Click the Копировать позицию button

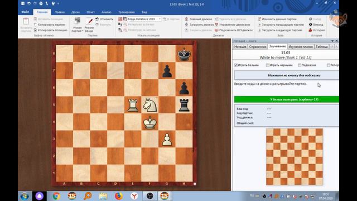click(x=51, y=30)
